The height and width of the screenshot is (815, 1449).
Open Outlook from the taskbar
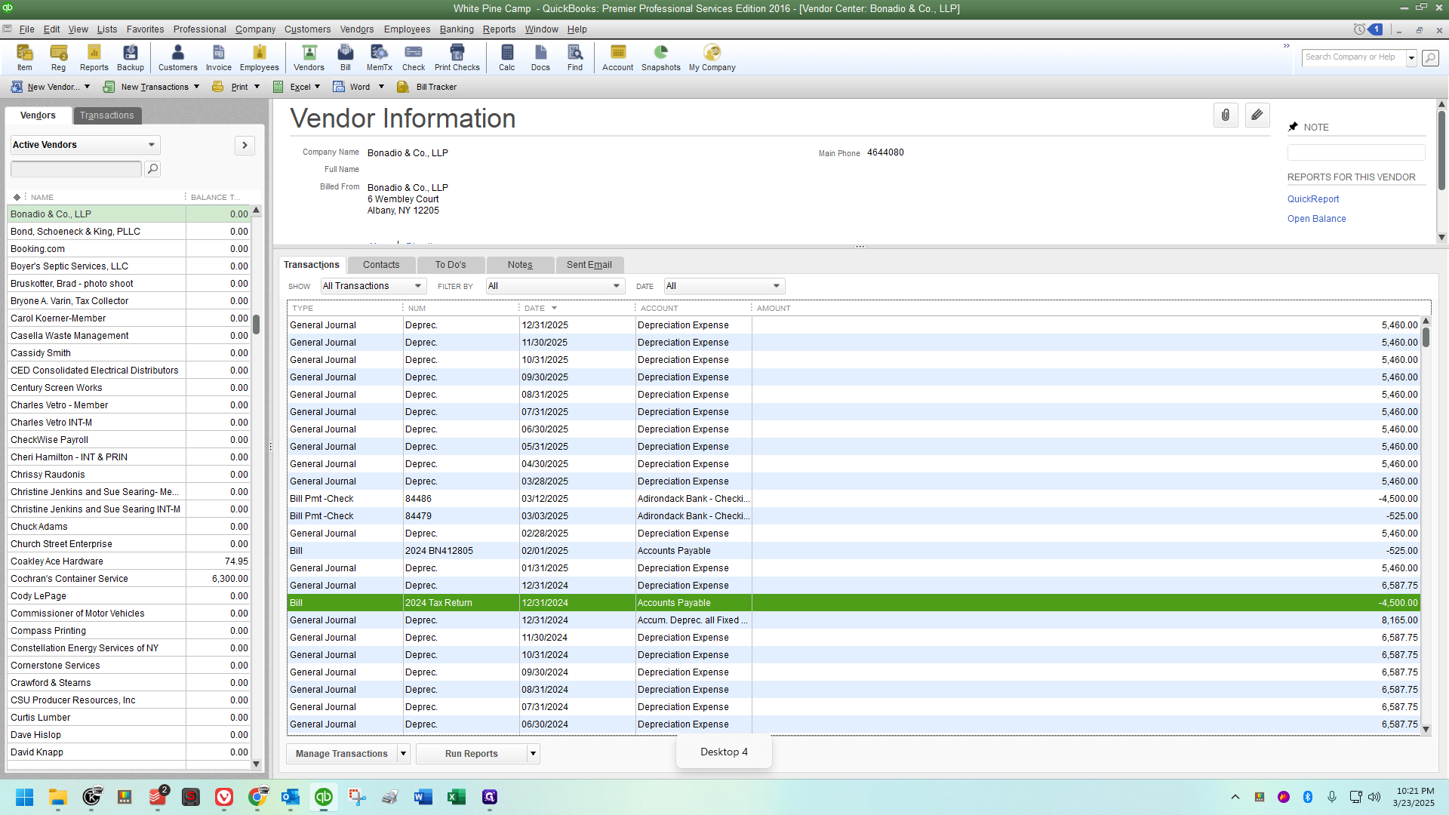coord(291,797)
